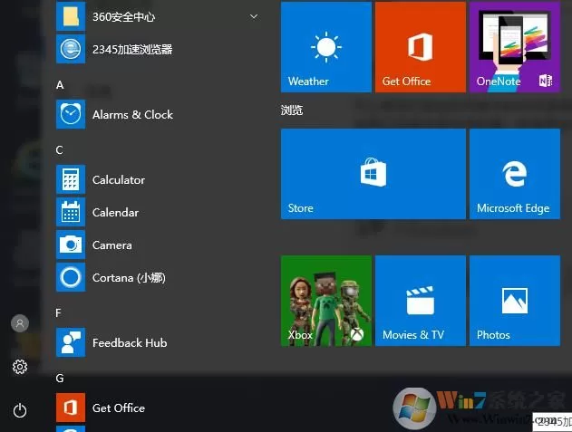Open Alarms & Clock from the app list
The width and height of the screenshot is (572, 432).
tap(159, 114)
